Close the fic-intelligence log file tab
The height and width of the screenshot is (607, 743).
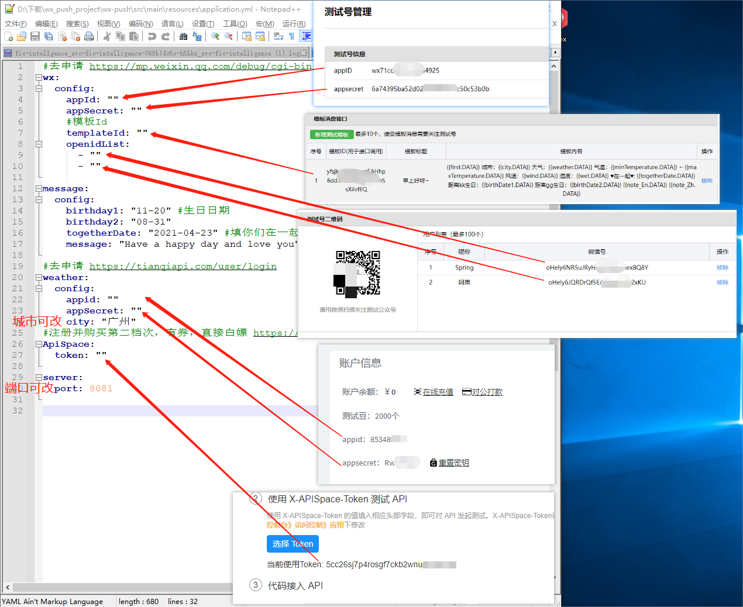tap(303, 53)
